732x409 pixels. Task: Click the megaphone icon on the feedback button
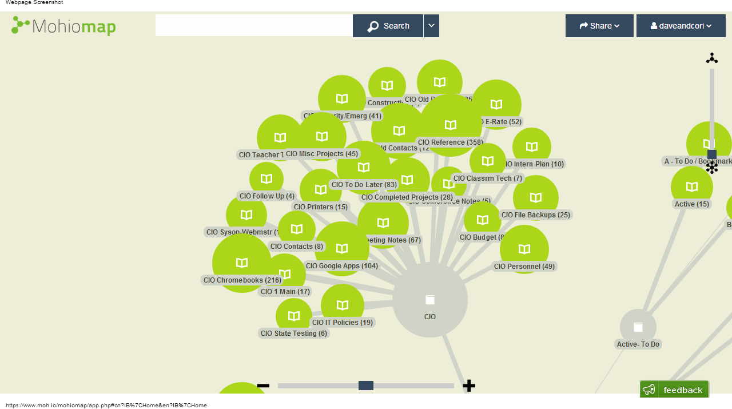tap(649, 389)
